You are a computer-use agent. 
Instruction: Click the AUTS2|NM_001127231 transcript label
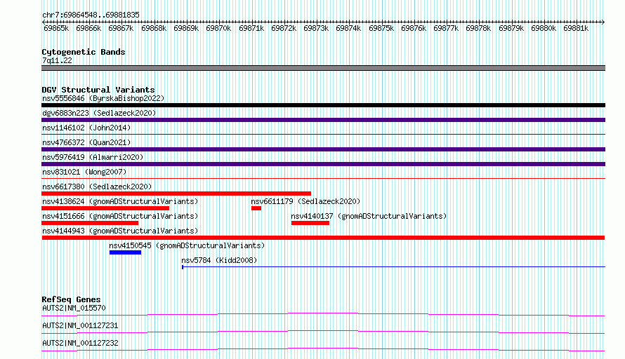pyautogui.click(x=80, y=325)
